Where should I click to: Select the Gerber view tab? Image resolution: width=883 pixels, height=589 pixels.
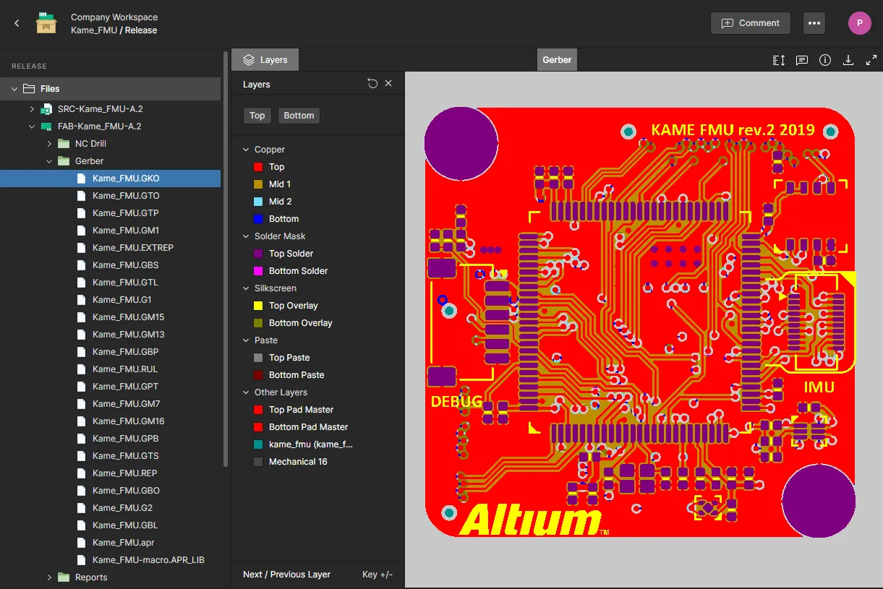point(557,60)
